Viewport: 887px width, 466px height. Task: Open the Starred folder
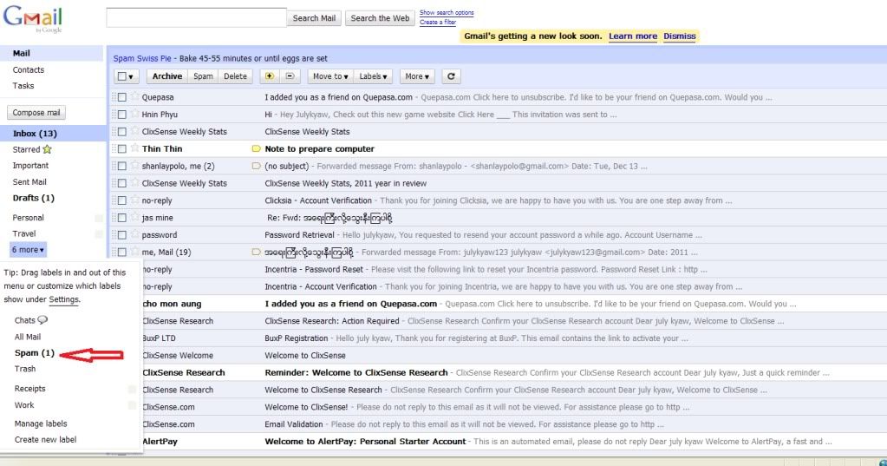pos(26,149)
